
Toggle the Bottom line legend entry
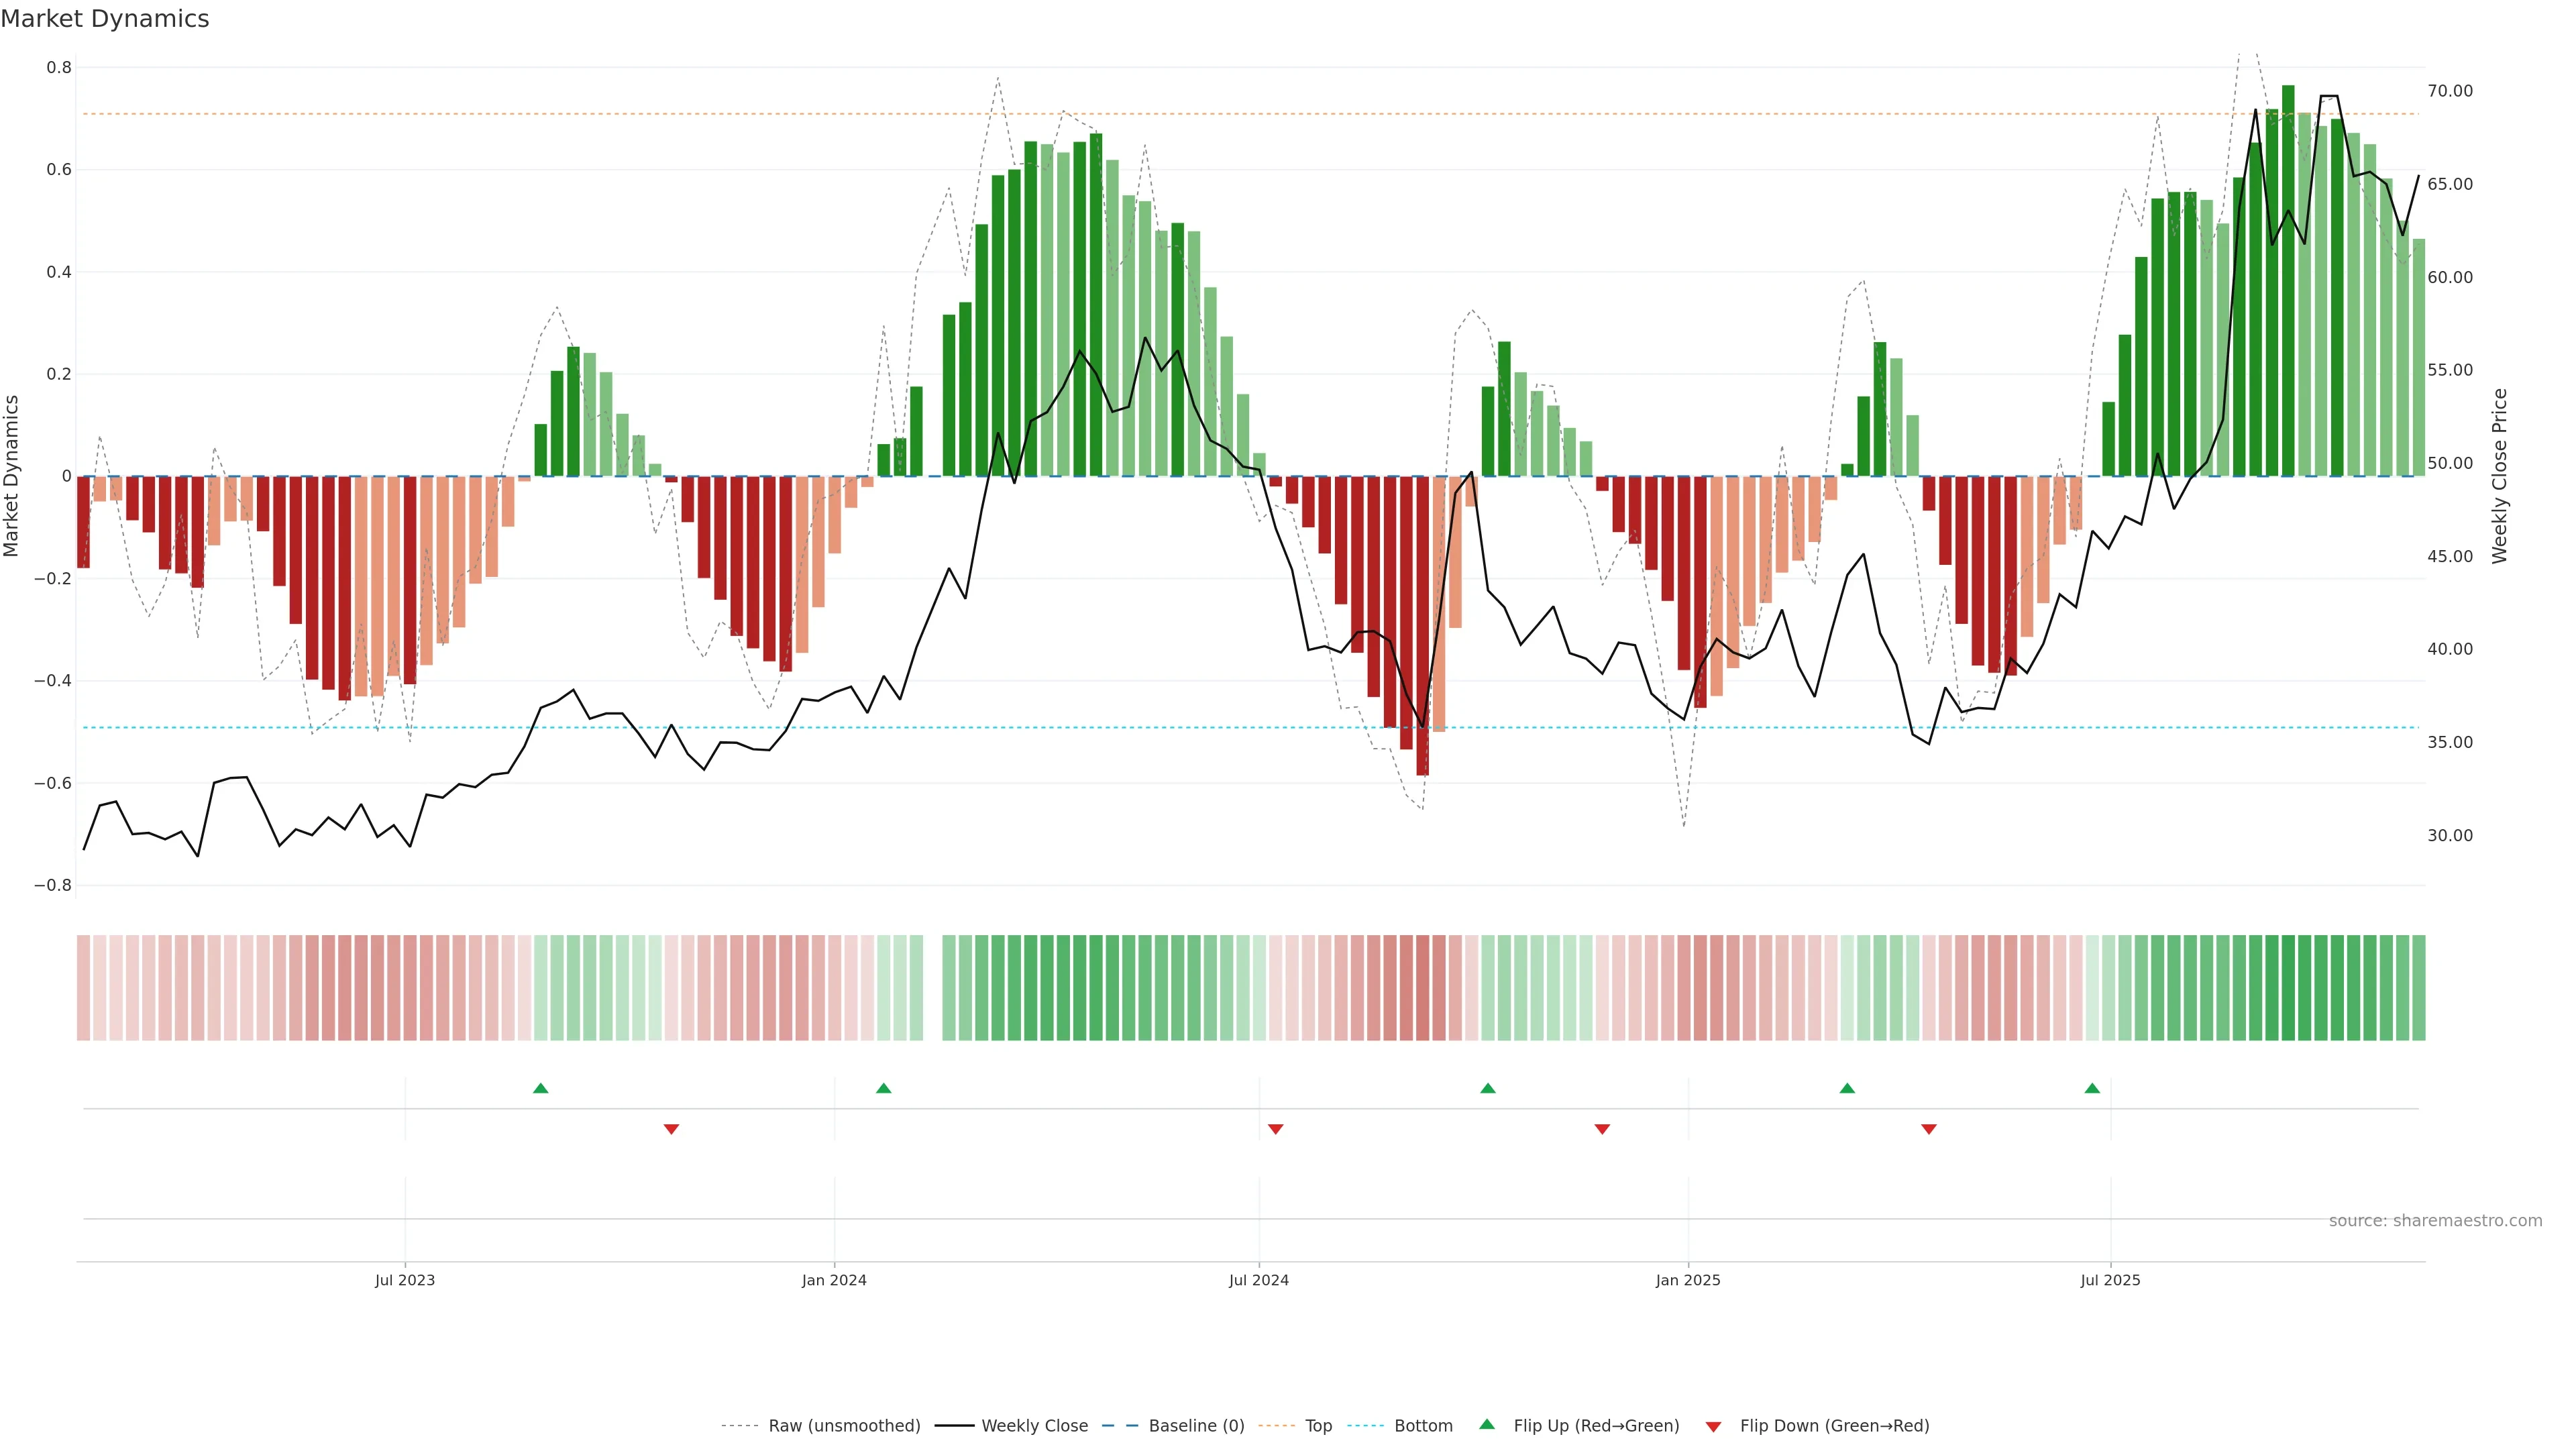(1423, 1426)
